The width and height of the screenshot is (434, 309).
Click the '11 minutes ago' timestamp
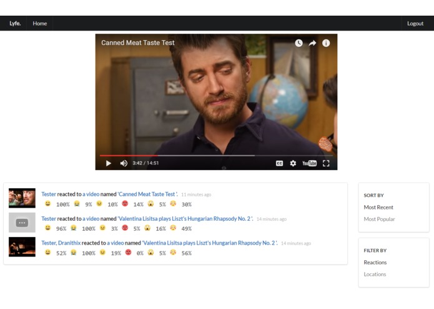(196, 195)
